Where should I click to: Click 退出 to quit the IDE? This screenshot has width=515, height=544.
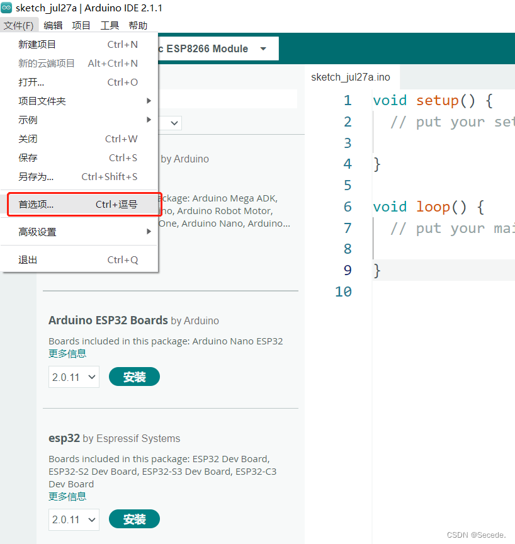point(79,259)
